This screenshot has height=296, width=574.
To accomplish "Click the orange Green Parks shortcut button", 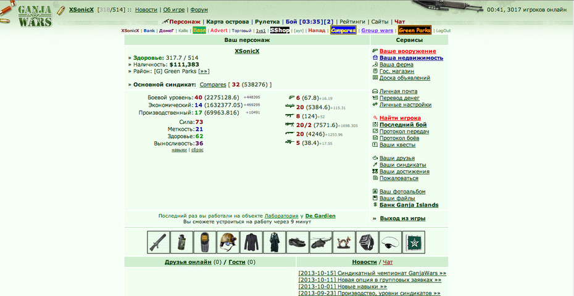I will (415, 30).
